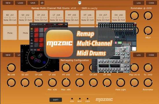The height and width of the screenshot is (104, 159).
Task: Tap the SD ch2 pad
Action: (x=25, y=17)
